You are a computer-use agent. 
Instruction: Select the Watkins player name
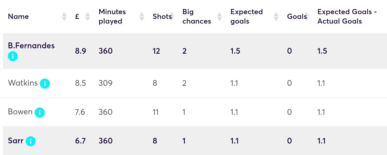point(22,83)
